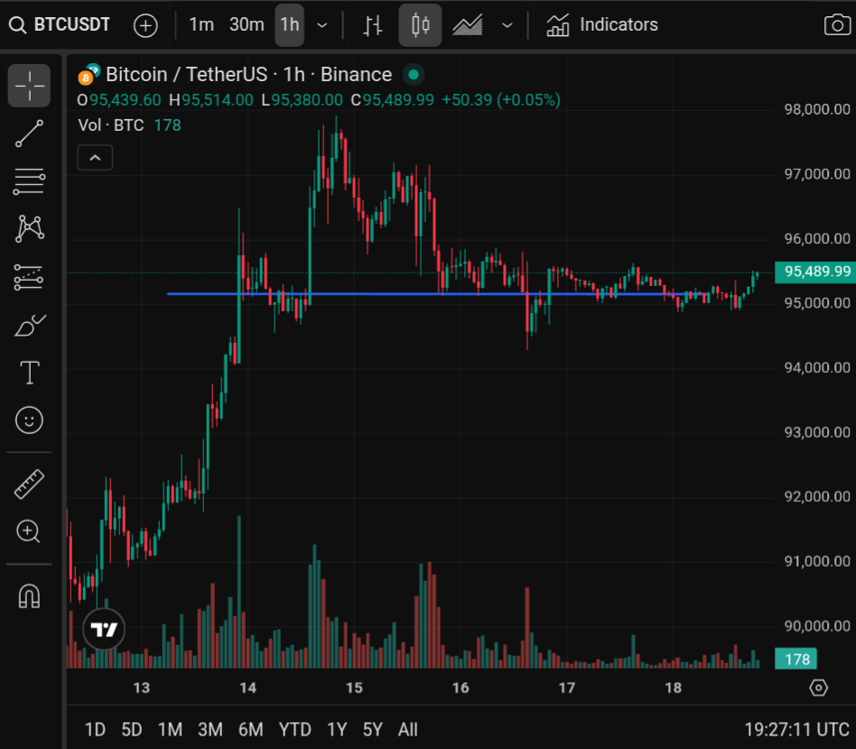Open the emoji icons tool
Image resolution: width=856 pixels, height=749 pixels.
pos(29,420)
